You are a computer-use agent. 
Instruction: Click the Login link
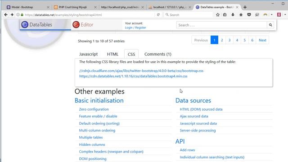129,27
